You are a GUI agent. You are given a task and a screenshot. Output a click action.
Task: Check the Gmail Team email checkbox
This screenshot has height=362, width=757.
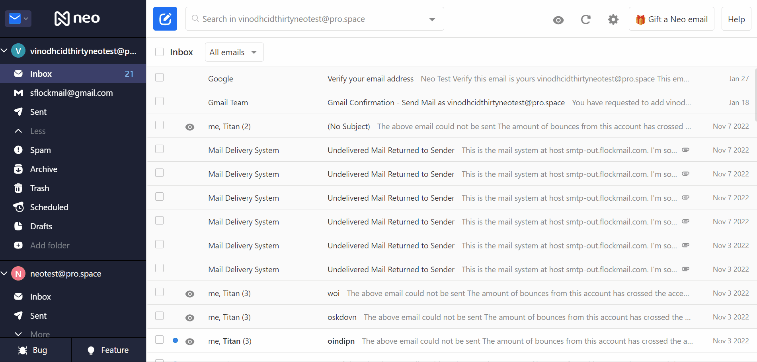[159, 101]
